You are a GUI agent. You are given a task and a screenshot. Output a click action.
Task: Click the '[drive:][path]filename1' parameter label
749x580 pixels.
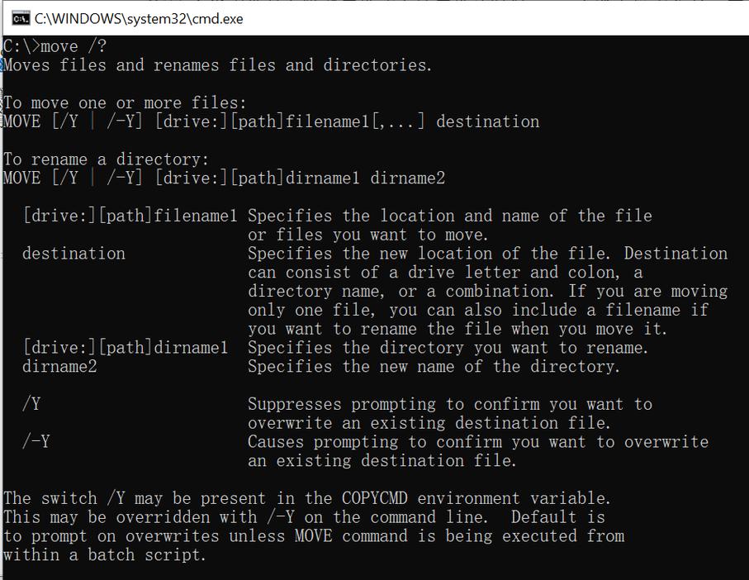coord(130,216)
